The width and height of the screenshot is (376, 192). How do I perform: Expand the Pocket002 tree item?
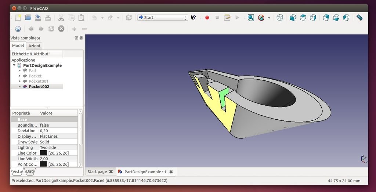click(x=19, y=87)
